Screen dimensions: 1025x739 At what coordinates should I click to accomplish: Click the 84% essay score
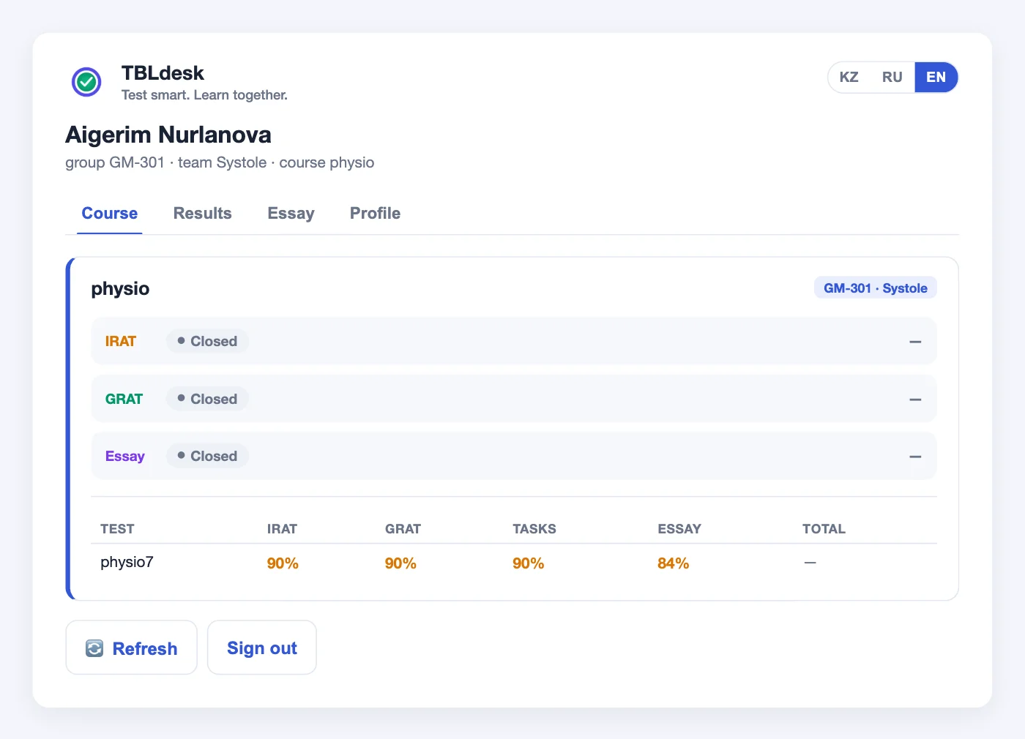[x=673, y=563]
